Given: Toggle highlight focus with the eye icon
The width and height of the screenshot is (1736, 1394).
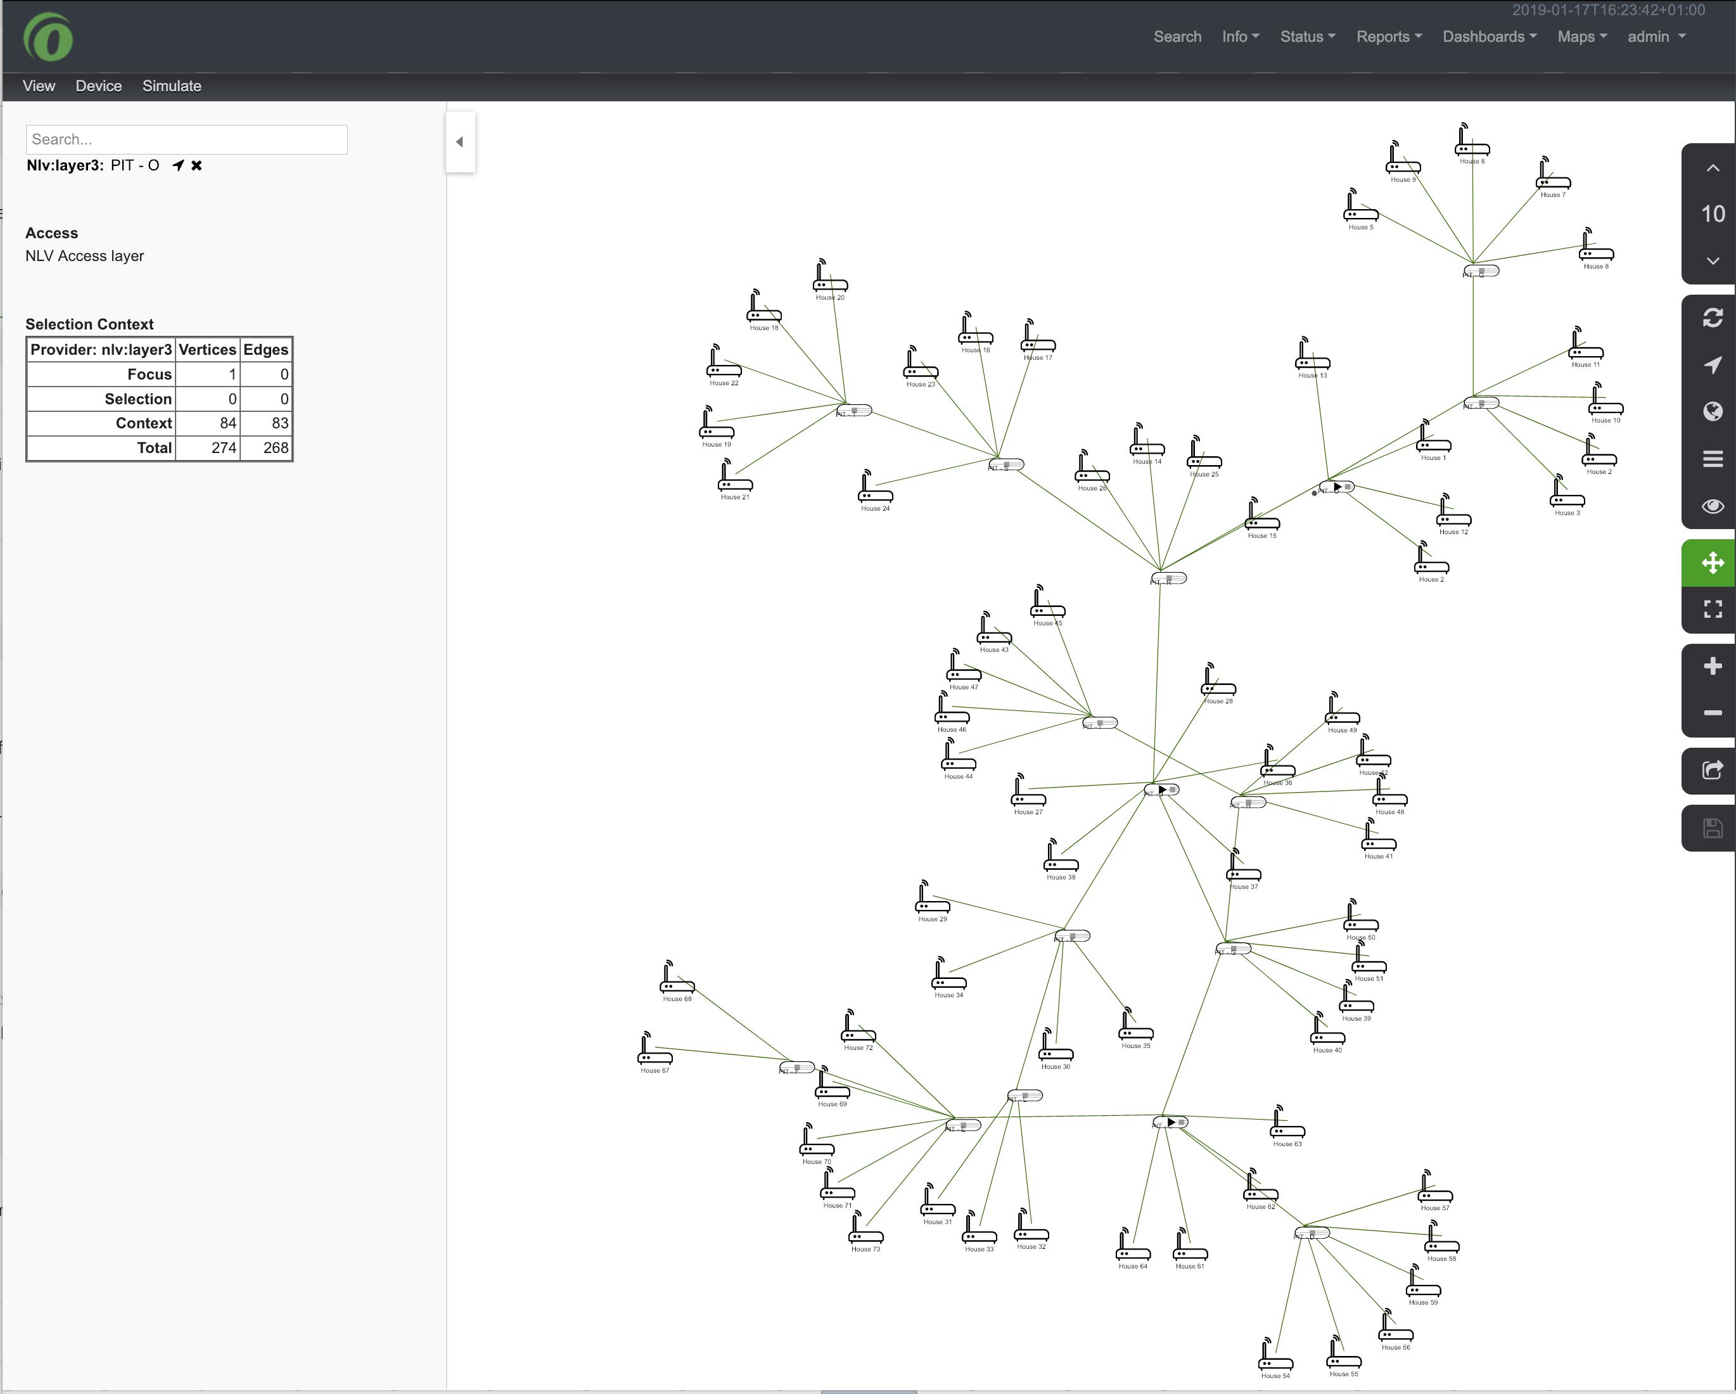Looking at the screenshot, I should 1712,506.
